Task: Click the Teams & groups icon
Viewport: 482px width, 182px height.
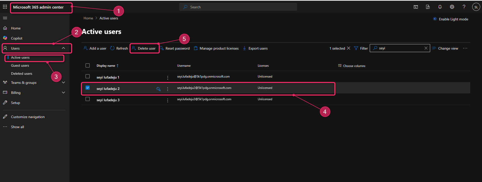Action: point(5,82)
